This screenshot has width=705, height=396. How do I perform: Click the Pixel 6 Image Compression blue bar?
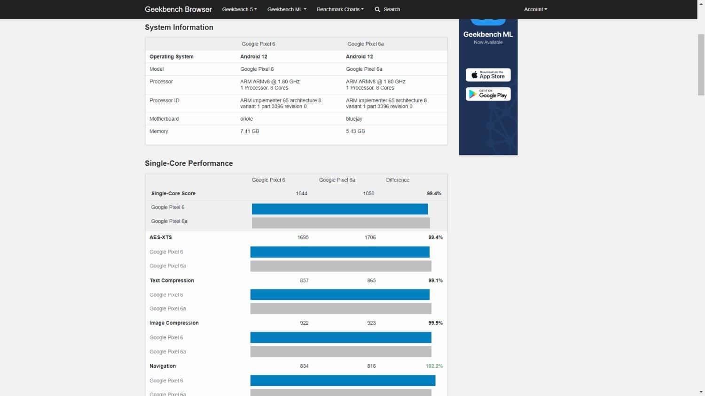(341, 337)
